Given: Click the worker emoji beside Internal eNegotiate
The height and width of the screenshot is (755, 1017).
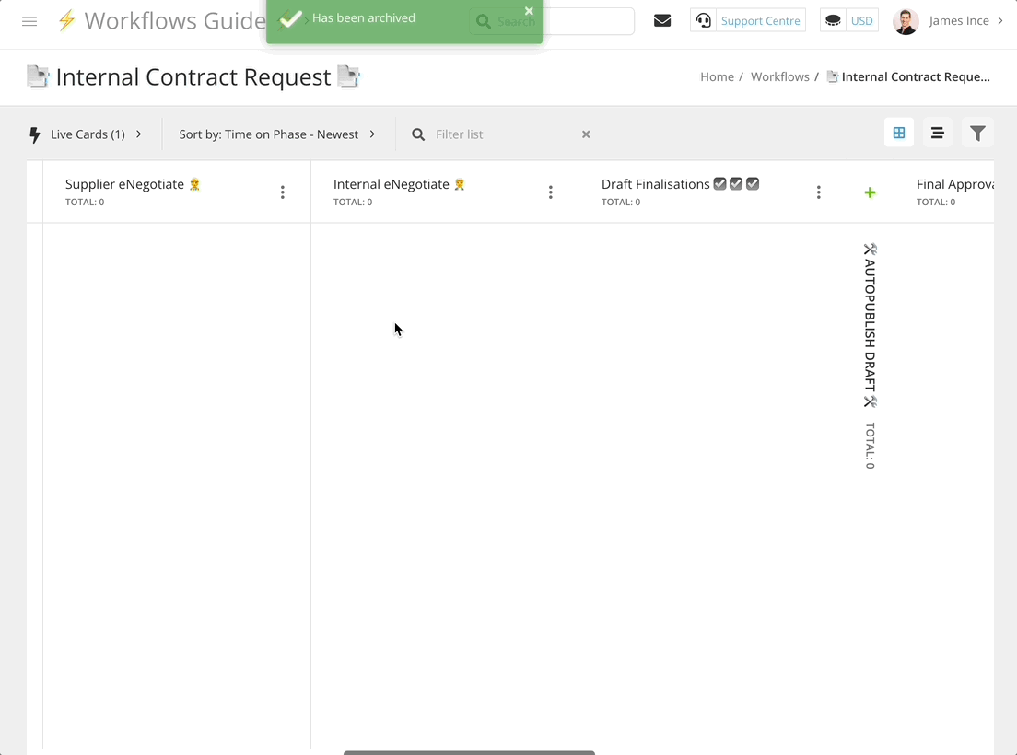Looking at the screenshot, I should point(460,184).
